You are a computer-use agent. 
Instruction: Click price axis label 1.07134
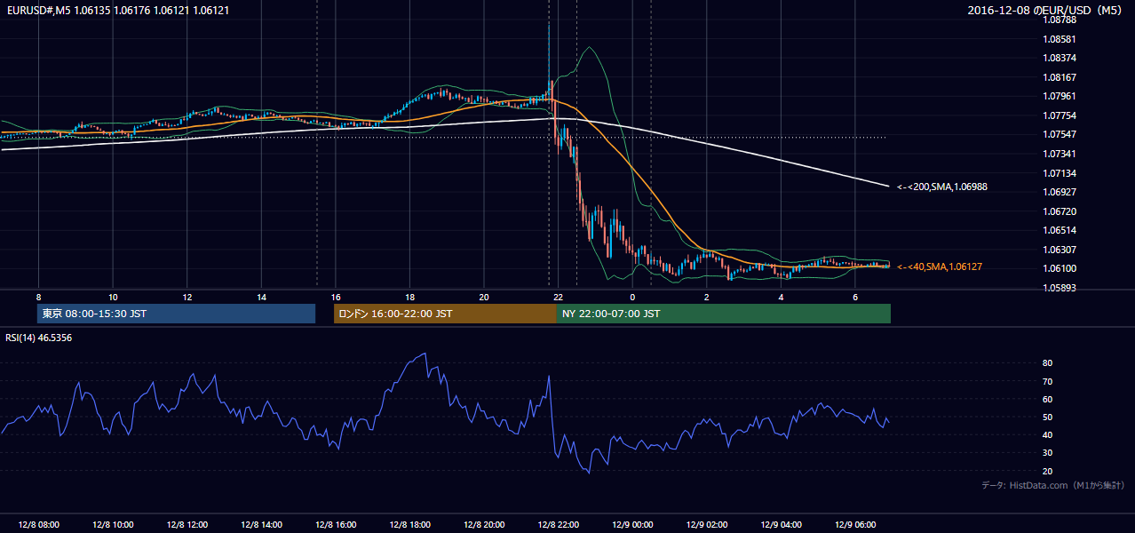pos(1060,173)
